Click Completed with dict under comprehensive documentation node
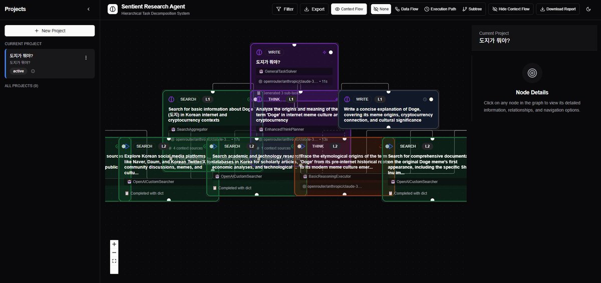 411,193
